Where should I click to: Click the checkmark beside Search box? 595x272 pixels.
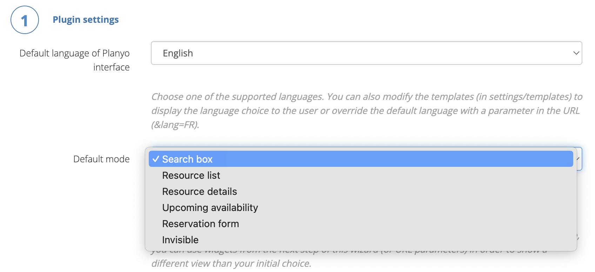tap(156, 159)
